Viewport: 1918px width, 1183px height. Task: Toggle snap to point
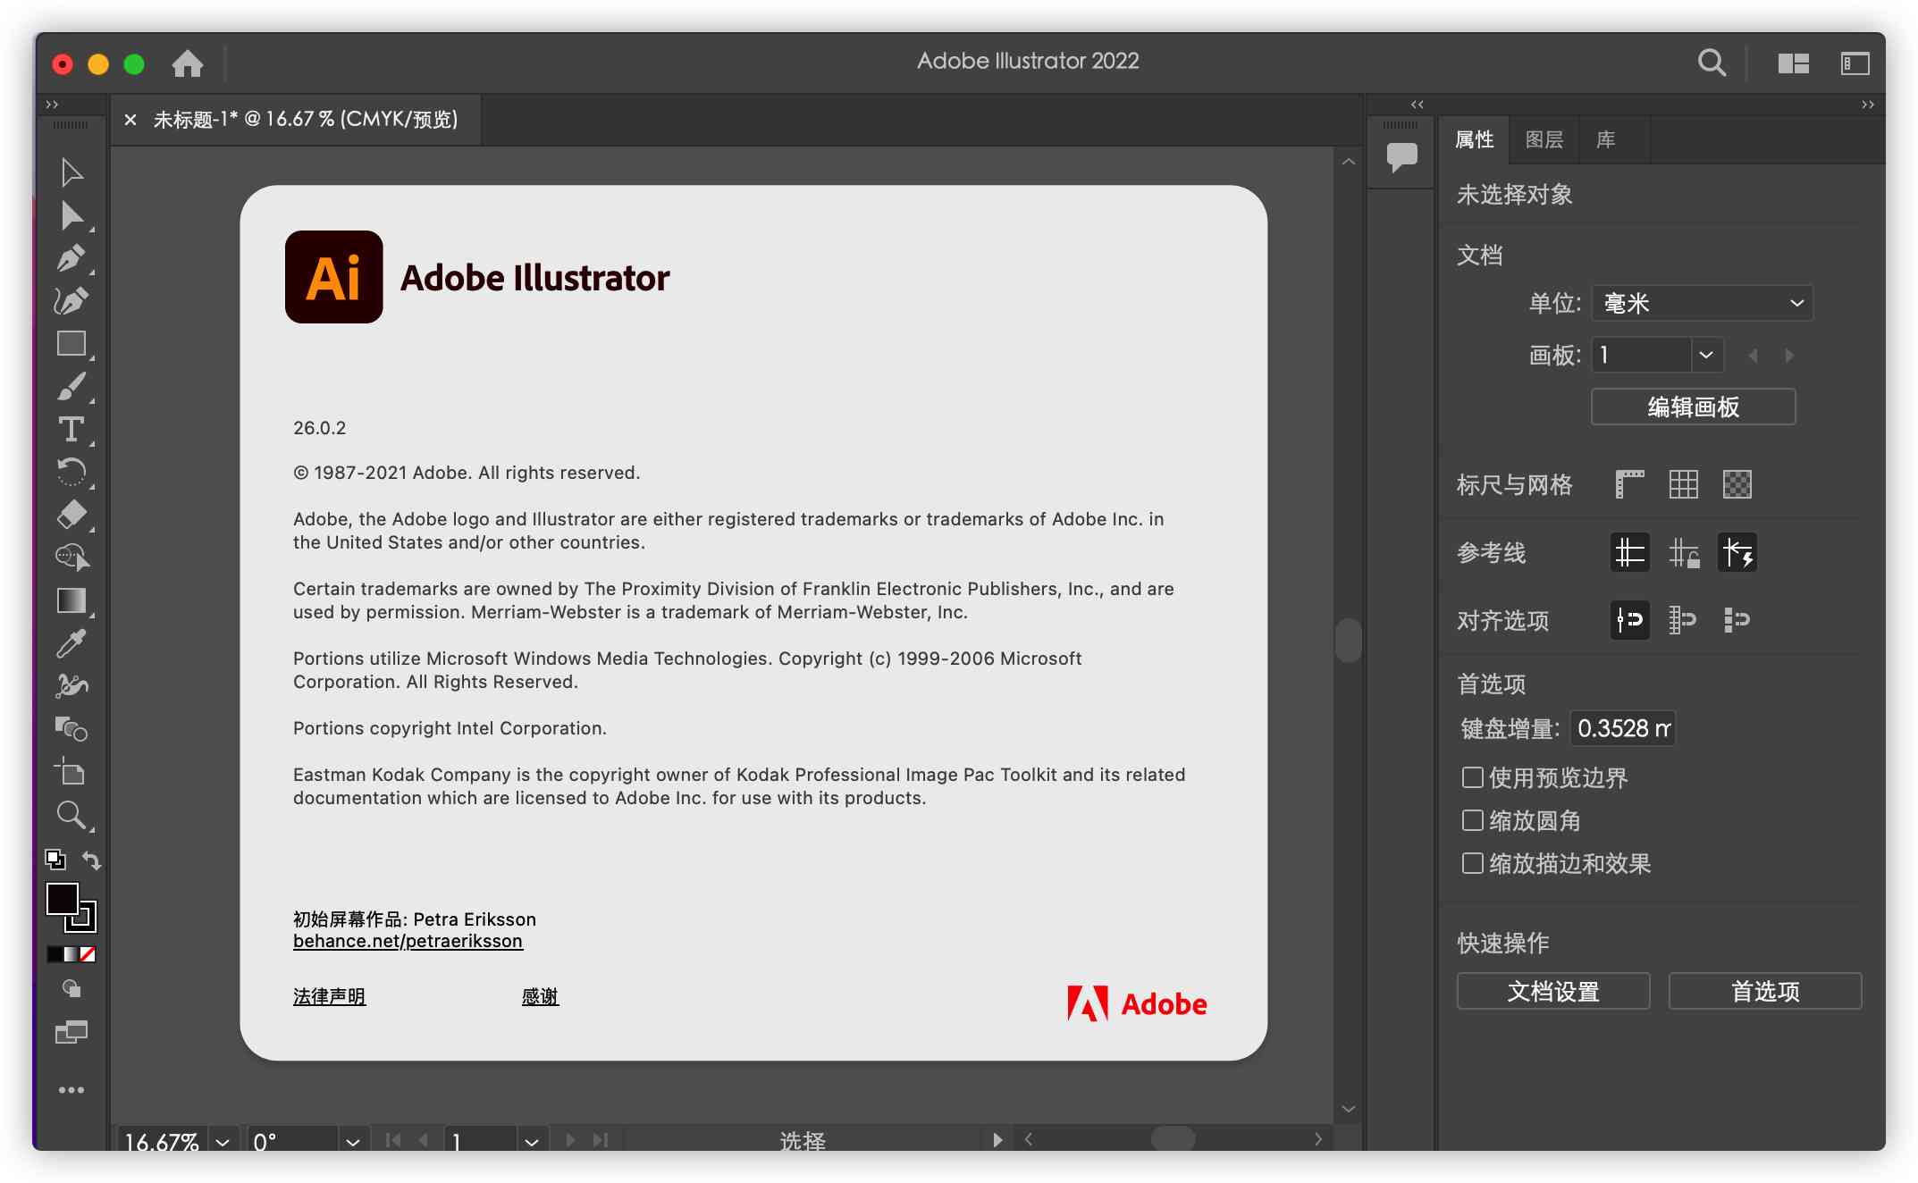(1630, 620)
